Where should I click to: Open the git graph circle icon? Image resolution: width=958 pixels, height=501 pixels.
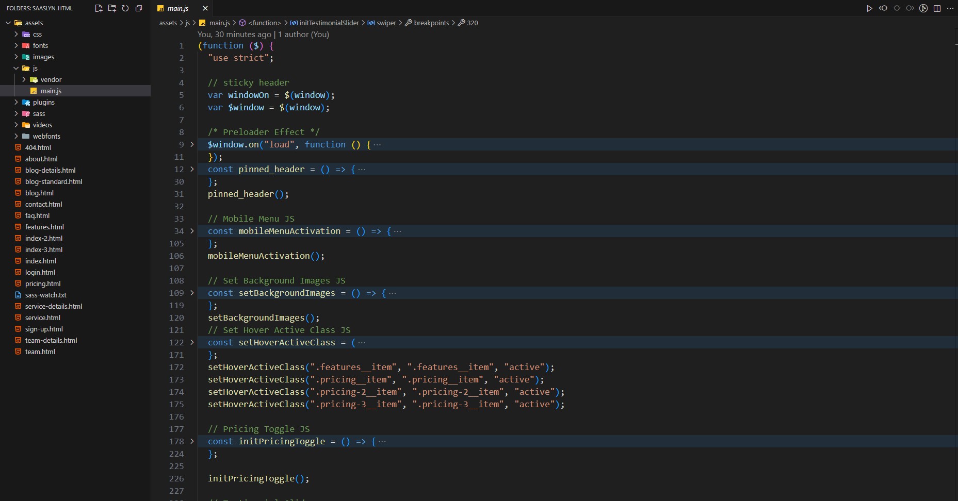tap(923, 8)
